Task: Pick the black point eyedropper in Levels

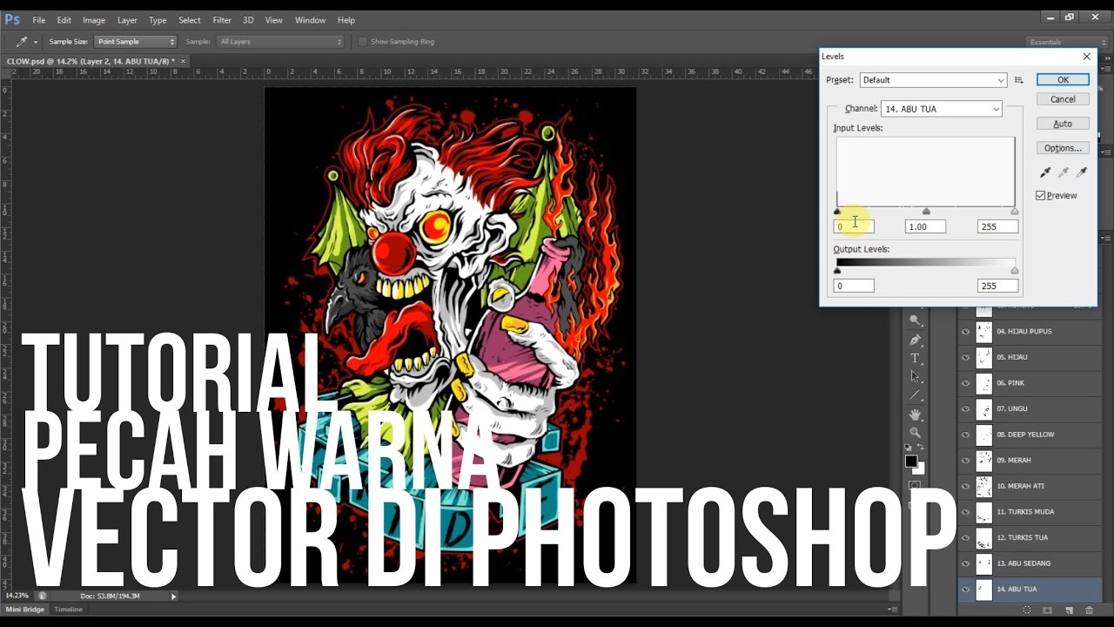Action: [1044, 172]
